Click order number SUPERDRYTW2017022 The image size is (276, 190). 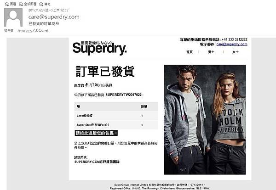(123, 95)
